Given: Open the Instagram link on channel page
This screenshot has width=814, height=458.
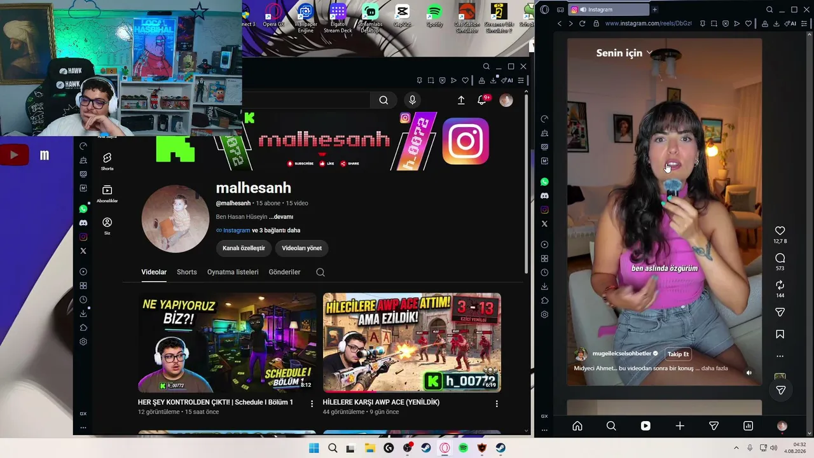Looking at the screenshot, I should 237,230.
